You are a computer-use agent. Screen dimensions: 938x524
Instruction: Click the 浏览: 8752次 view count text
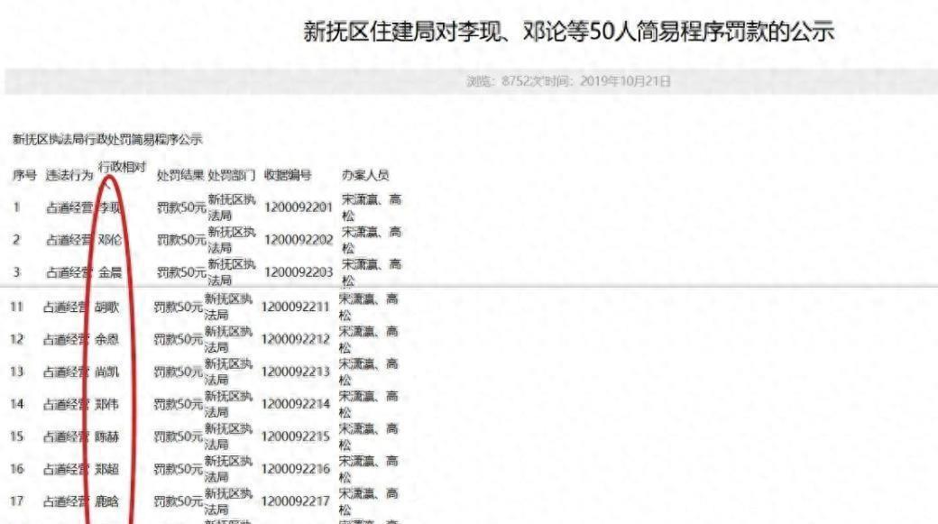pyautogui.click(x=503, y=81)
